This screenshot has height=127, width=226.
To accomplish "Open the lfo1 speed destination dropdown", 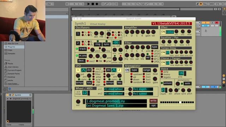I will pos(143,94).
